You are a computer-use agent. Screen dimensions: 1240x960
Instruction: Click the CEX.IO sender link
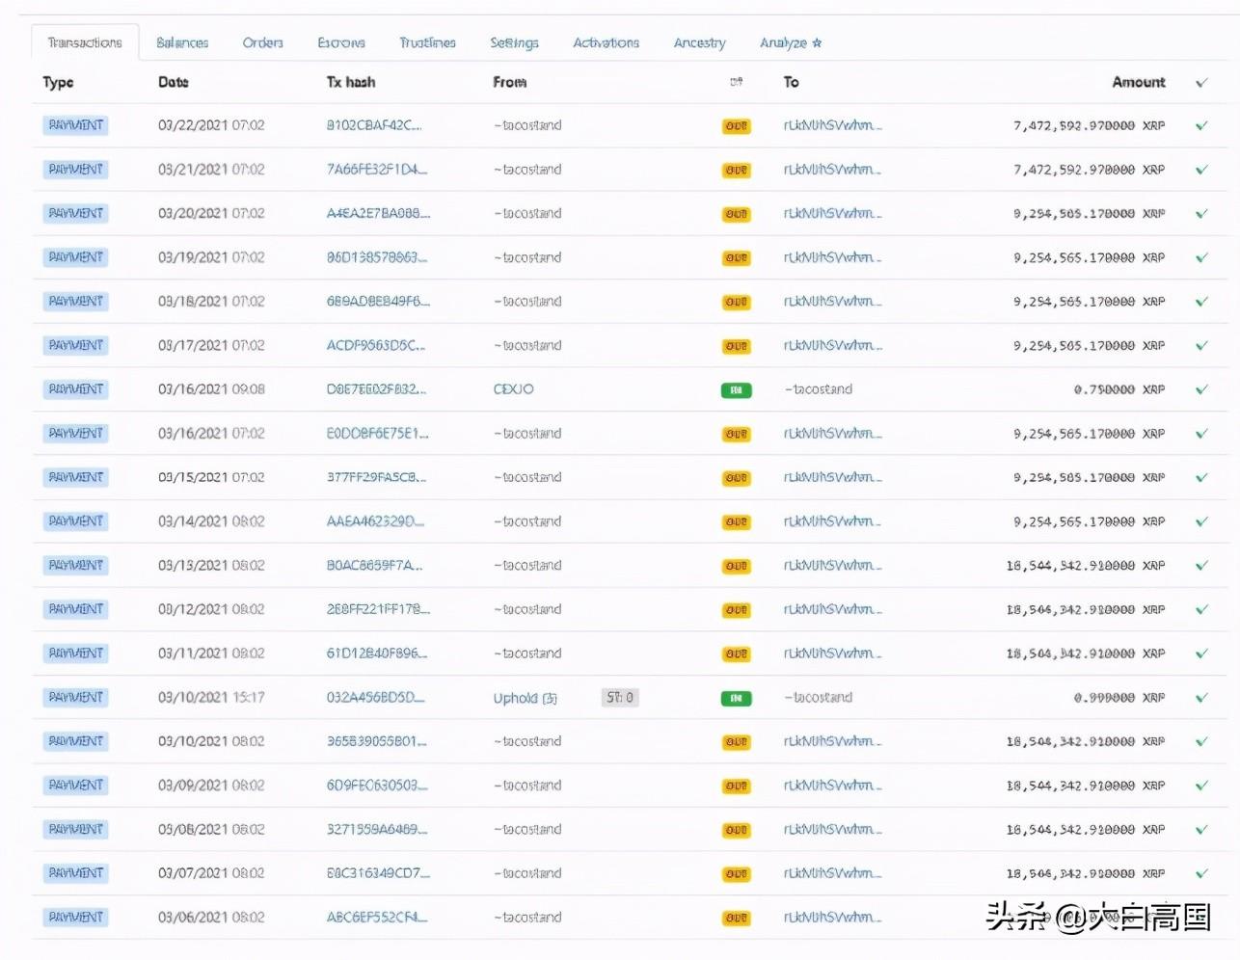tap(513, 389)
